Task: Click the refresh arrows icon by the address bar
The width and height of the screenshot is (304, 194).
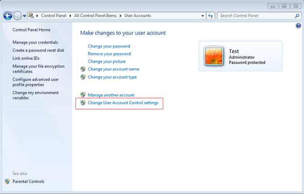Action: click(210, 16)
